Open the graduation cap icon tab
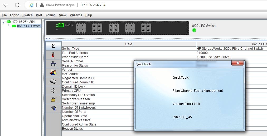 (x=53, y=108)
